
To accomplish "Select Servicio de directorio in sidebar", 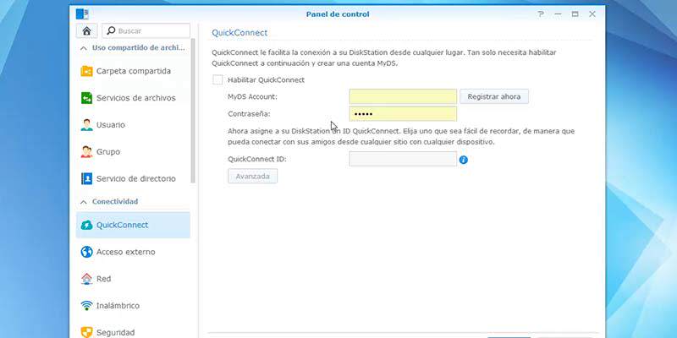I will point(133,178).
